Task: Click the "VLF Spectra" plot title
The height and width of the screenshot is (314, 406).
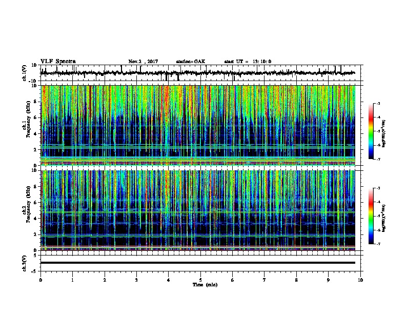Action: click(x=58, y=62)
